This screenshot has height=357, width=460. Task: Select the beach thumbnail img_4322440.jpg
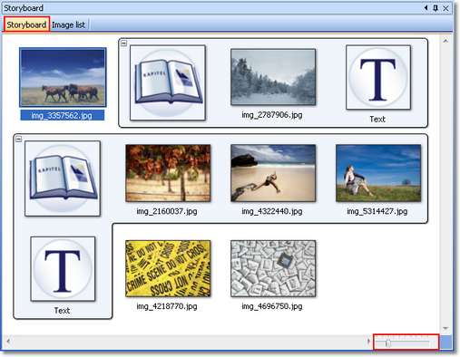pyautogui.click(x=273, y=173)
